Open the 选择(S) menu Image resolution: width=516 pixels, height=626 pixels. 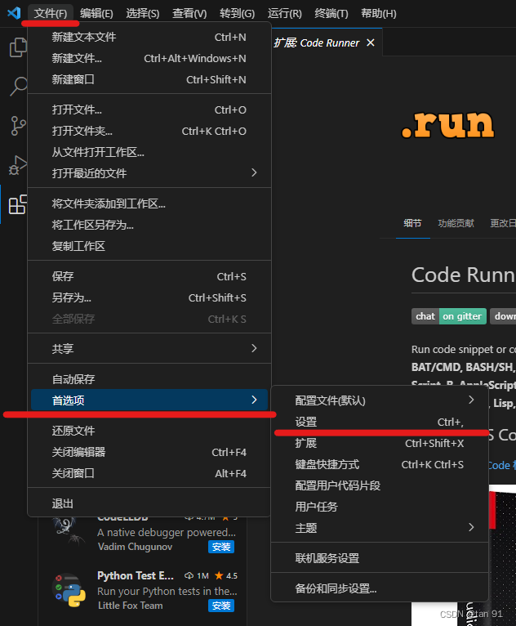point(143,14)
